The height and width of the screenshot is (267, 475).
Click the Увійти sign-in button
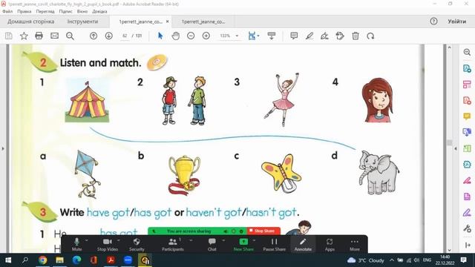[x=457, y=22]
